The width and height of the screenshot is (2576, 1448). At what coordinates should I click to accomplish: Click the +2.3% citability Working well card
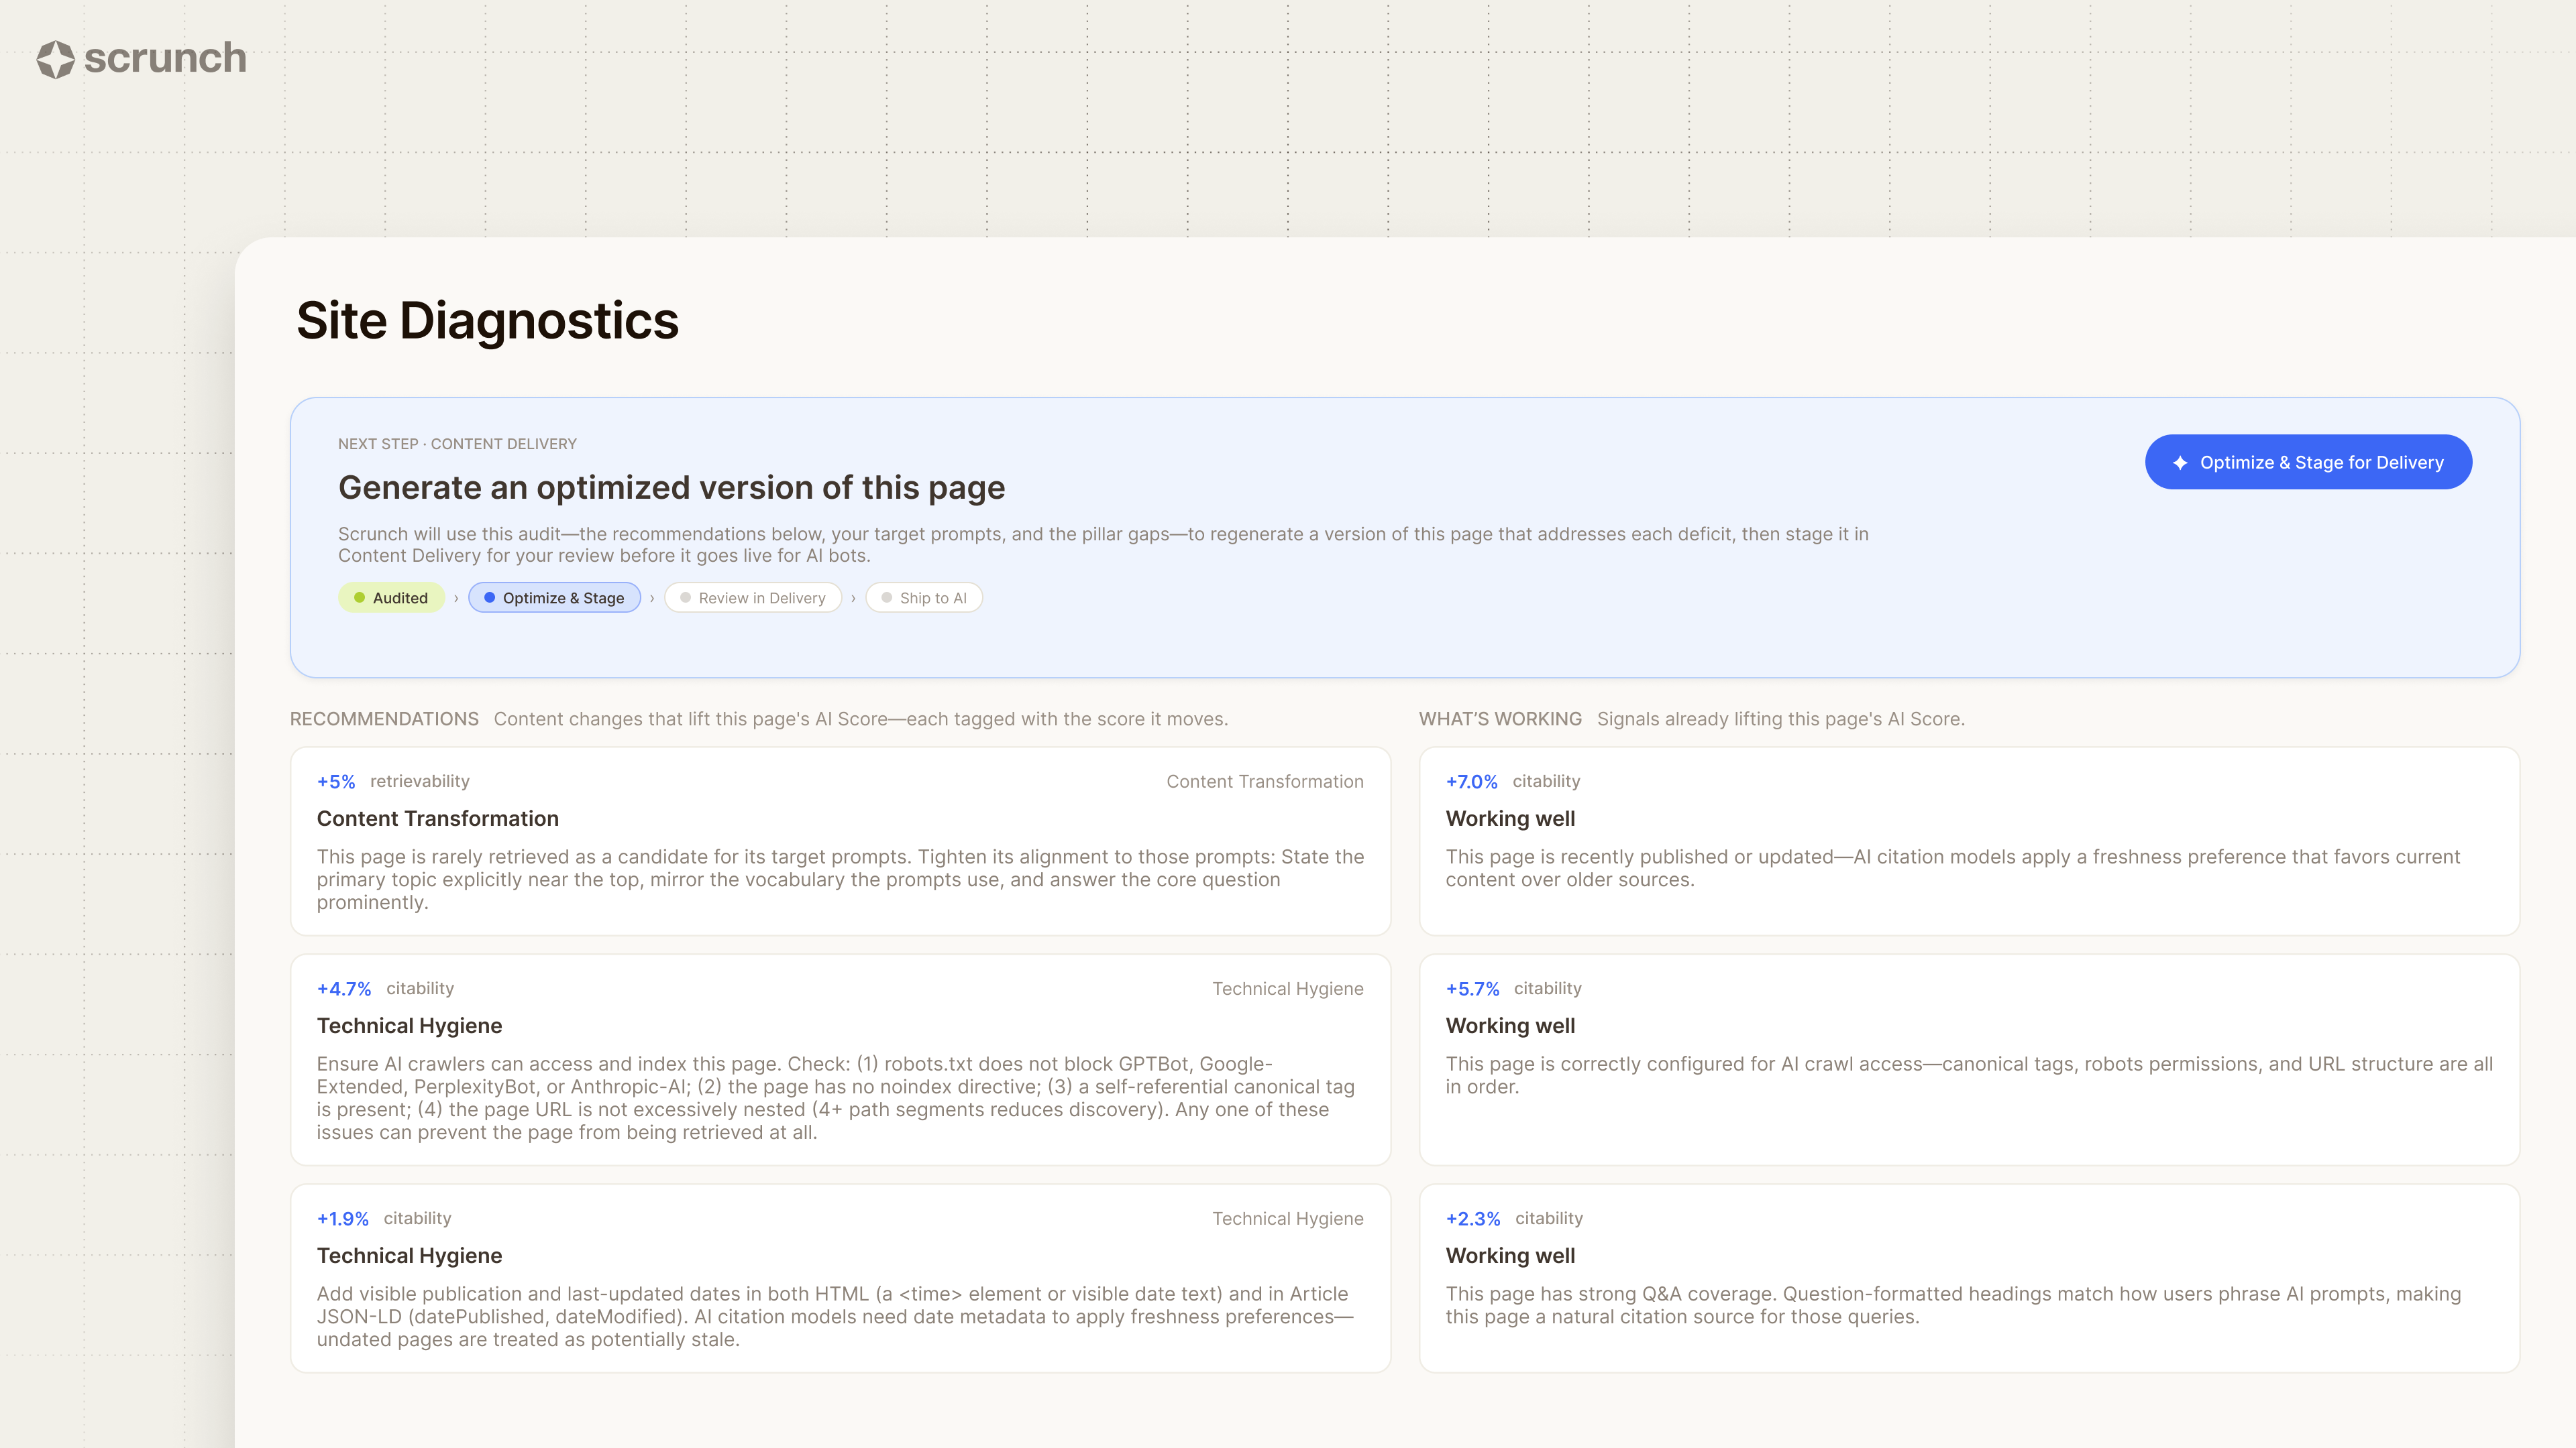tap(1969, 1278)
